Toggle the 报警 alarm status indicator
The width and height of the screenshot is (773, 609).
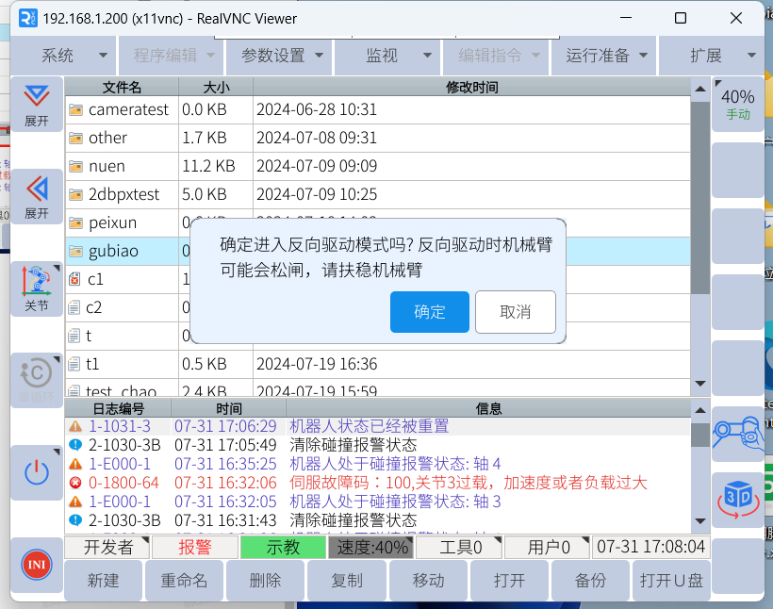coord(195,548)
